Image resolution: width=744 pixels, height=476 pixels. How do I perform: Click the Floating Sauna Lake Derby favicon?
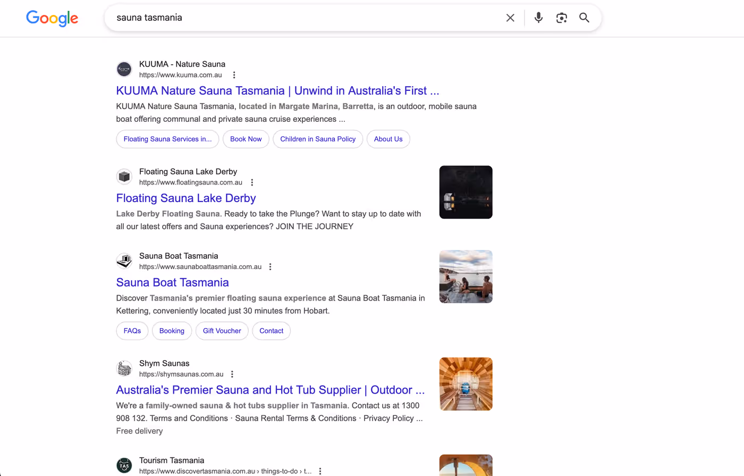click(124, 177)
